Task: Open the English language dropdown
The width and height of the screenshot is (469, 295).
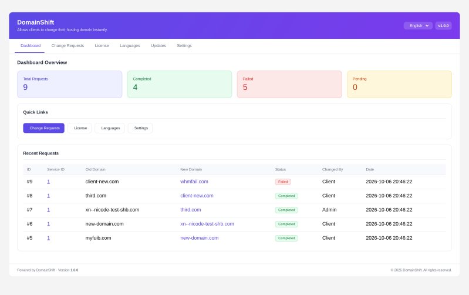Action: [x=418, y=26]
